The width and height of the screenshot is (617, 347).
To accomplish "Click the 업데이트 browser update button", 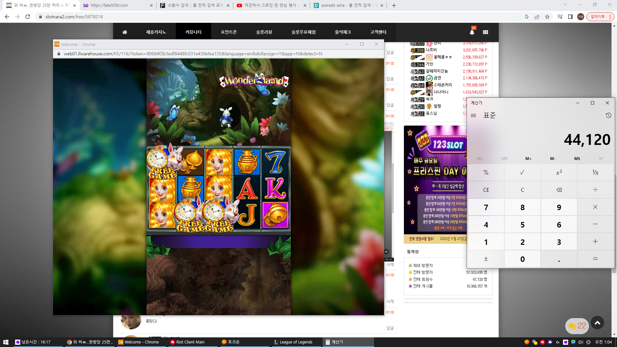I will click(x=600, y=17).
